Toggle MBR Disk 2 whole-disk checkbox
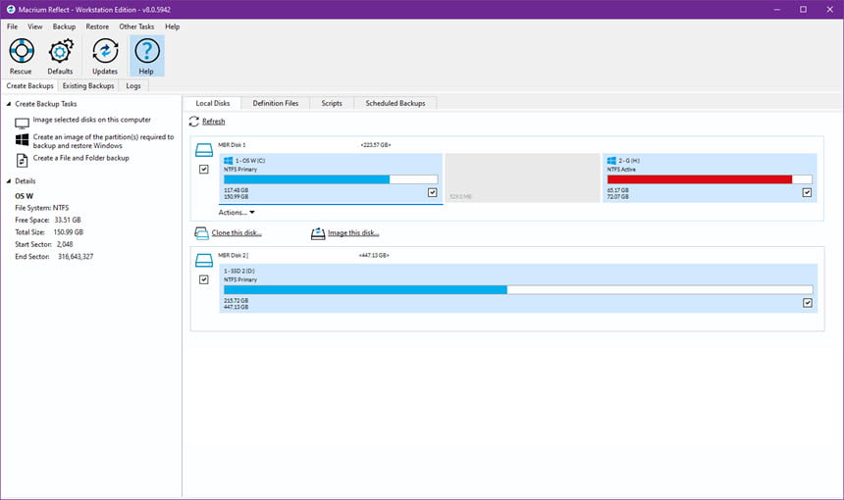Image resolution: width=844 pixels, height=500 pixels. pyautogui.click(x=204, y=279)
